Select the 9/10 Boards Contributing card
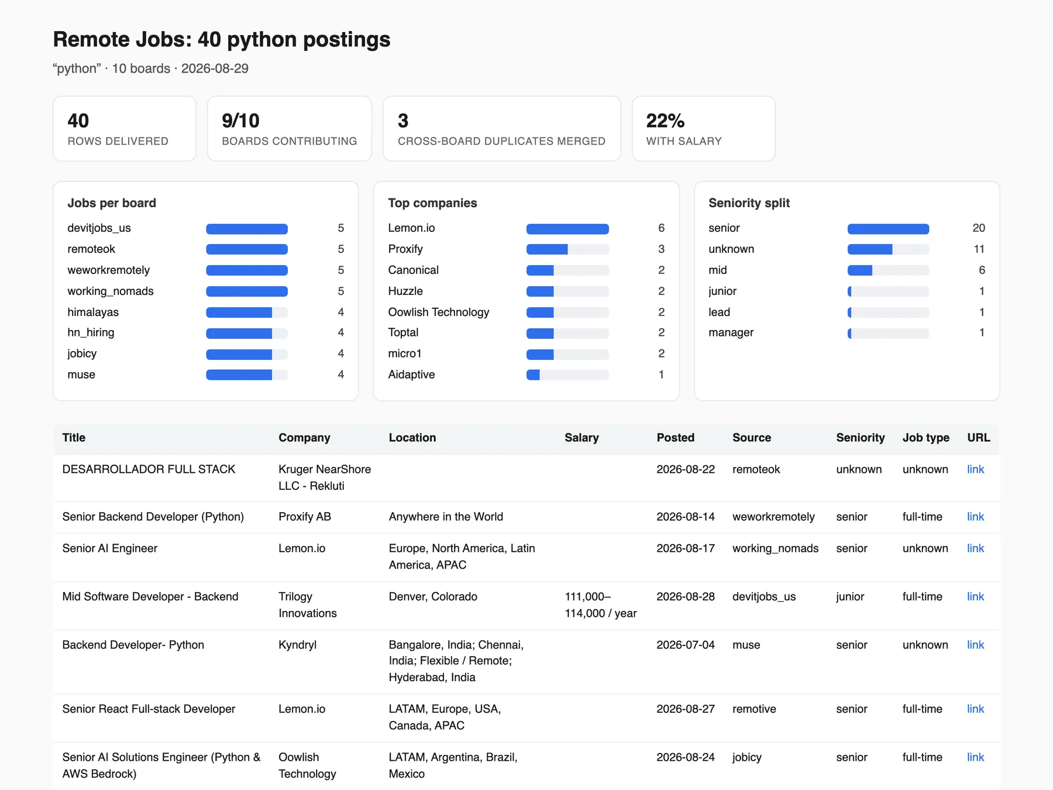Viewport: 1053px width, 790px height. tap(290, 129)
